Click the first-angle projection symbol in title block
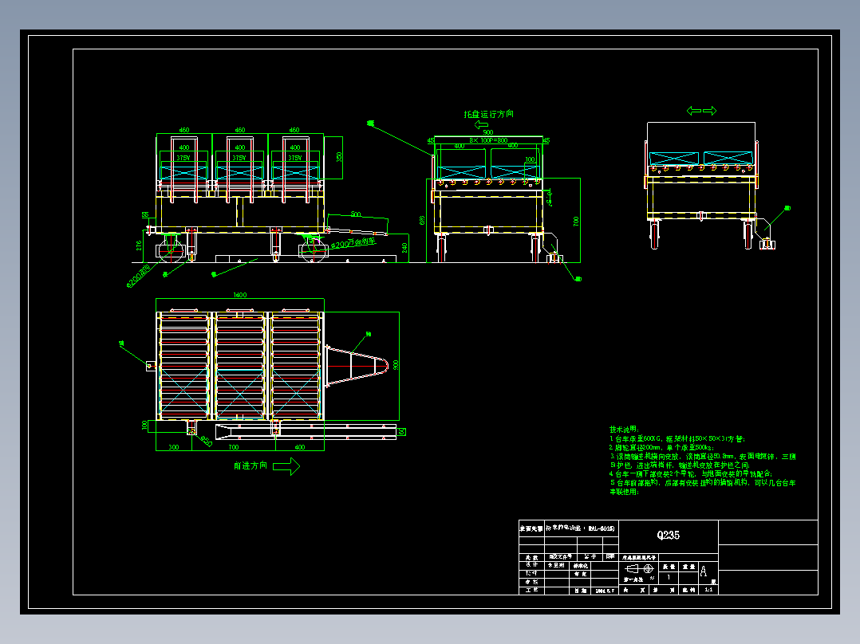The width and height of the screenshot is (860, 644). click(640, 569)
